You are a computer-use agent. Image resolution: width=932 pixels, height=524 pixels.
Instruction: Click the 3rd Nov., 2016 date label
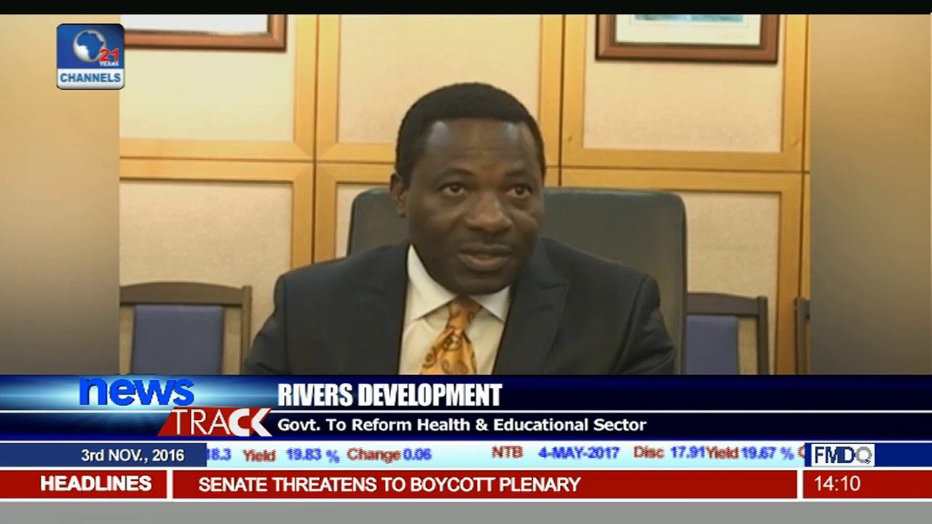133,456
